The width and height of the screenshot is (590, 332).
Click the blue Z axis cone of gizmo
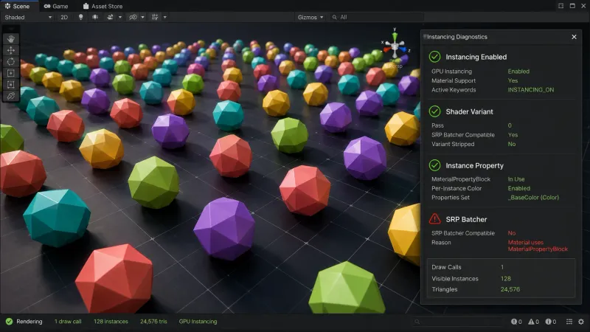coord(403,49)
